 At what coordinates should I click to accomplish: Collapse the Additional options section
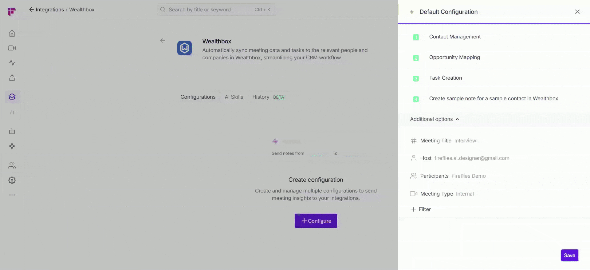click(x=435, y=119)
